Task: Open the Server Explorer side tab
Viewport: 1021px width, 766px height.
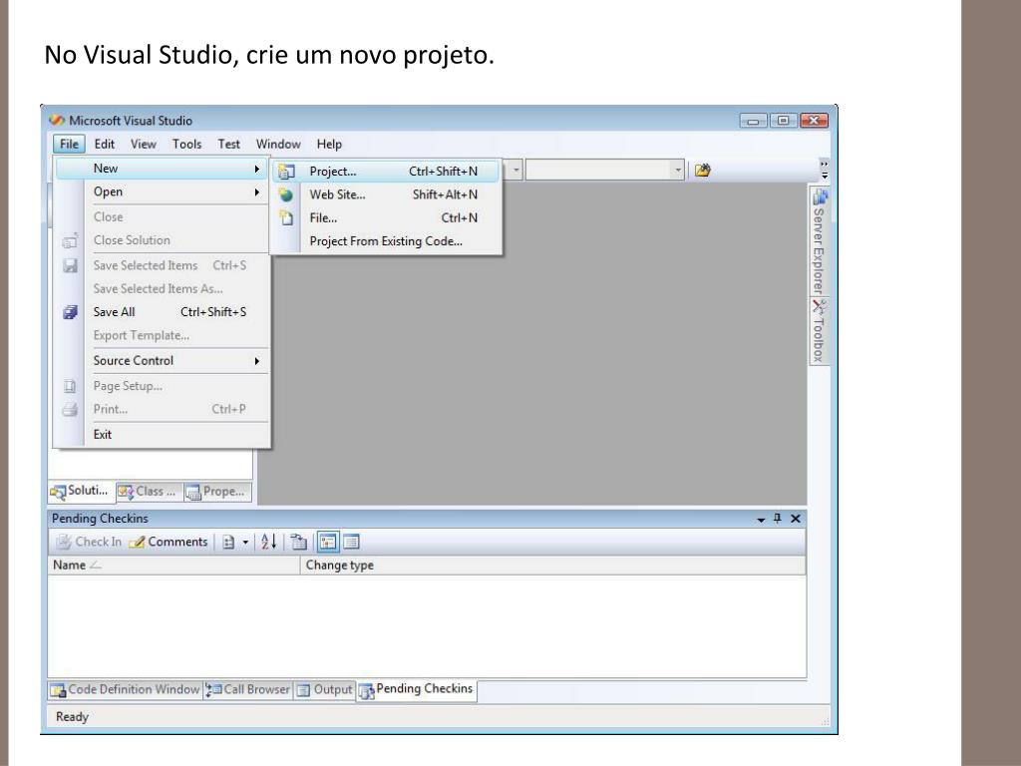Action: [819, 241]
